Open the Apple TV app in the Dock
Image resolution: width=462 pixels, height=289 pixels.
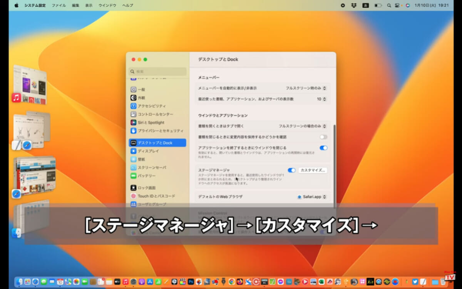117,282
